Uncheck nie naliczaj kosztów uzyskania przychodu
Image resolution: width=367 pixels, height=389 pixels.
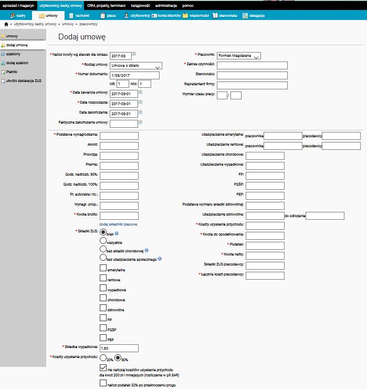click(x=103, y=367)
